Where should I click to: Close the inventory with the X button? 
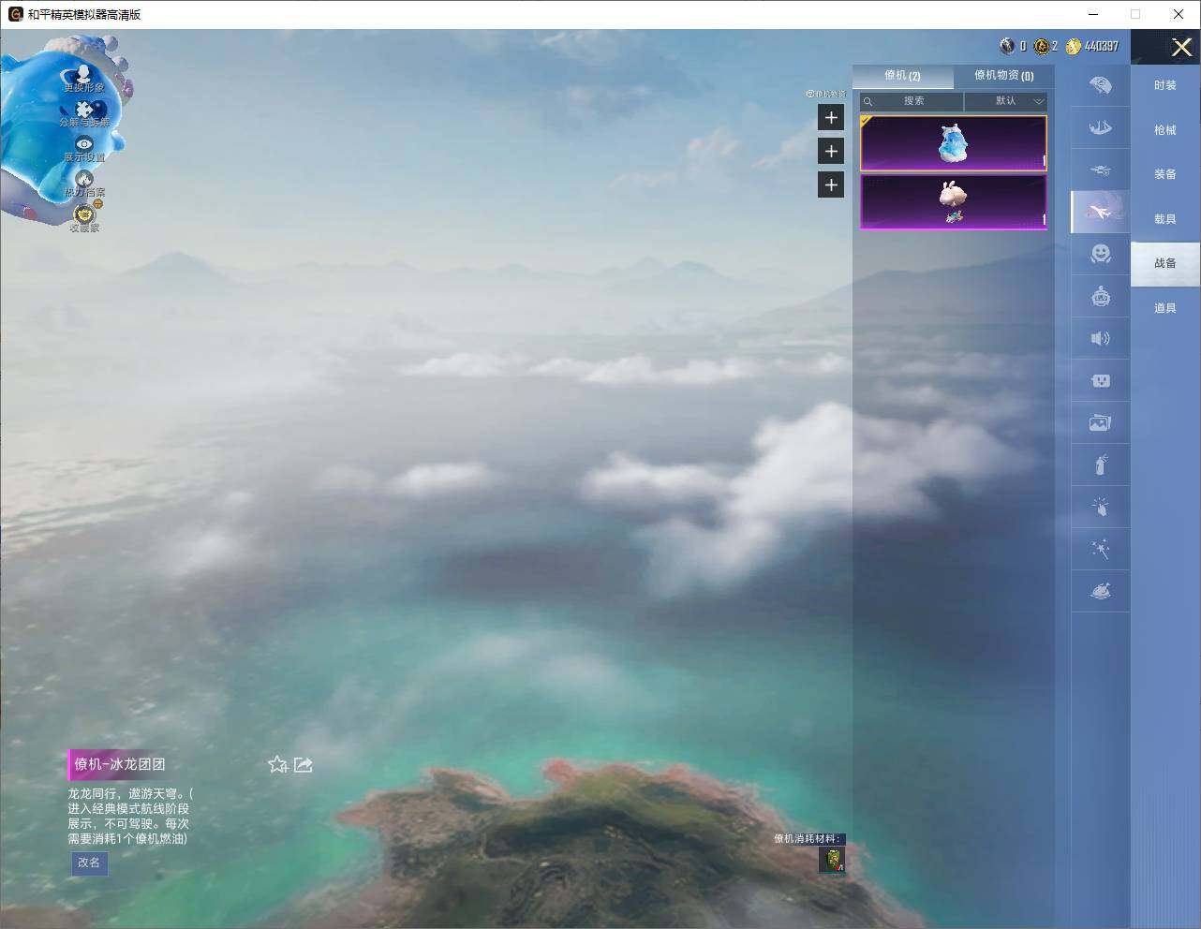click(1181, 47)
